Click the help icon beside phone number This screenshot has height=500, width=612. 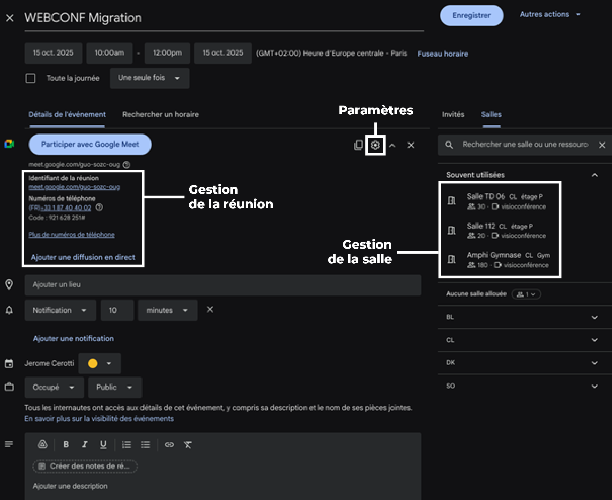[x=99, y=207]
